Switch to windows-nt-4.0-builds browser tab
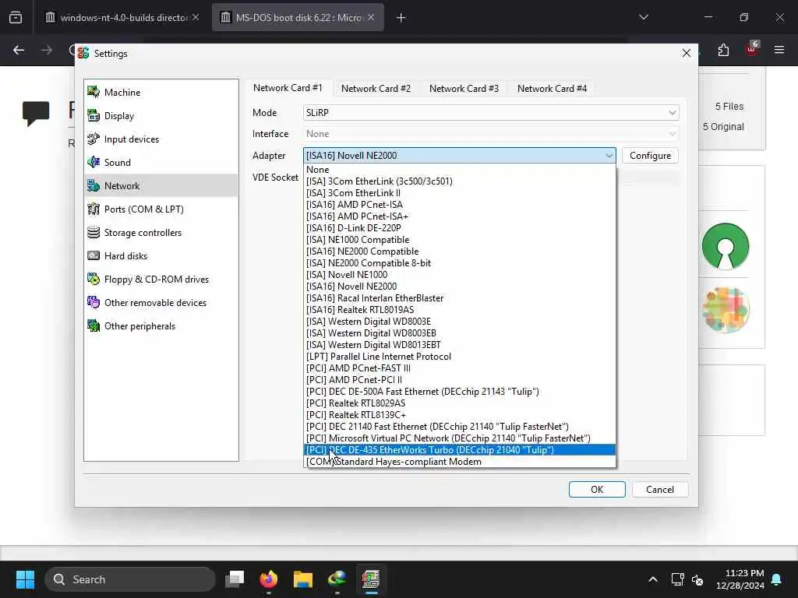Viewport: 798px width, 598px height. (122, 18)
